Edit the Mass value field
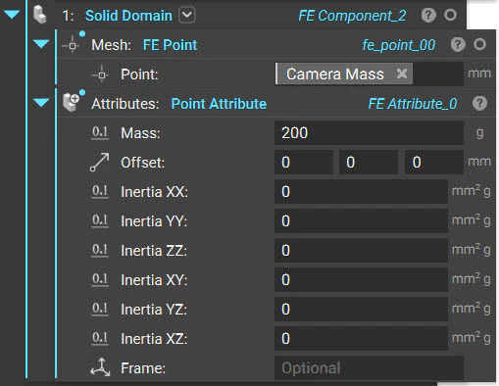Viewport: 499px width, 386px height. [369, 132]
